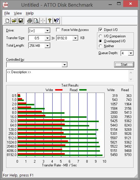Open the View menu

pos(18,13)
